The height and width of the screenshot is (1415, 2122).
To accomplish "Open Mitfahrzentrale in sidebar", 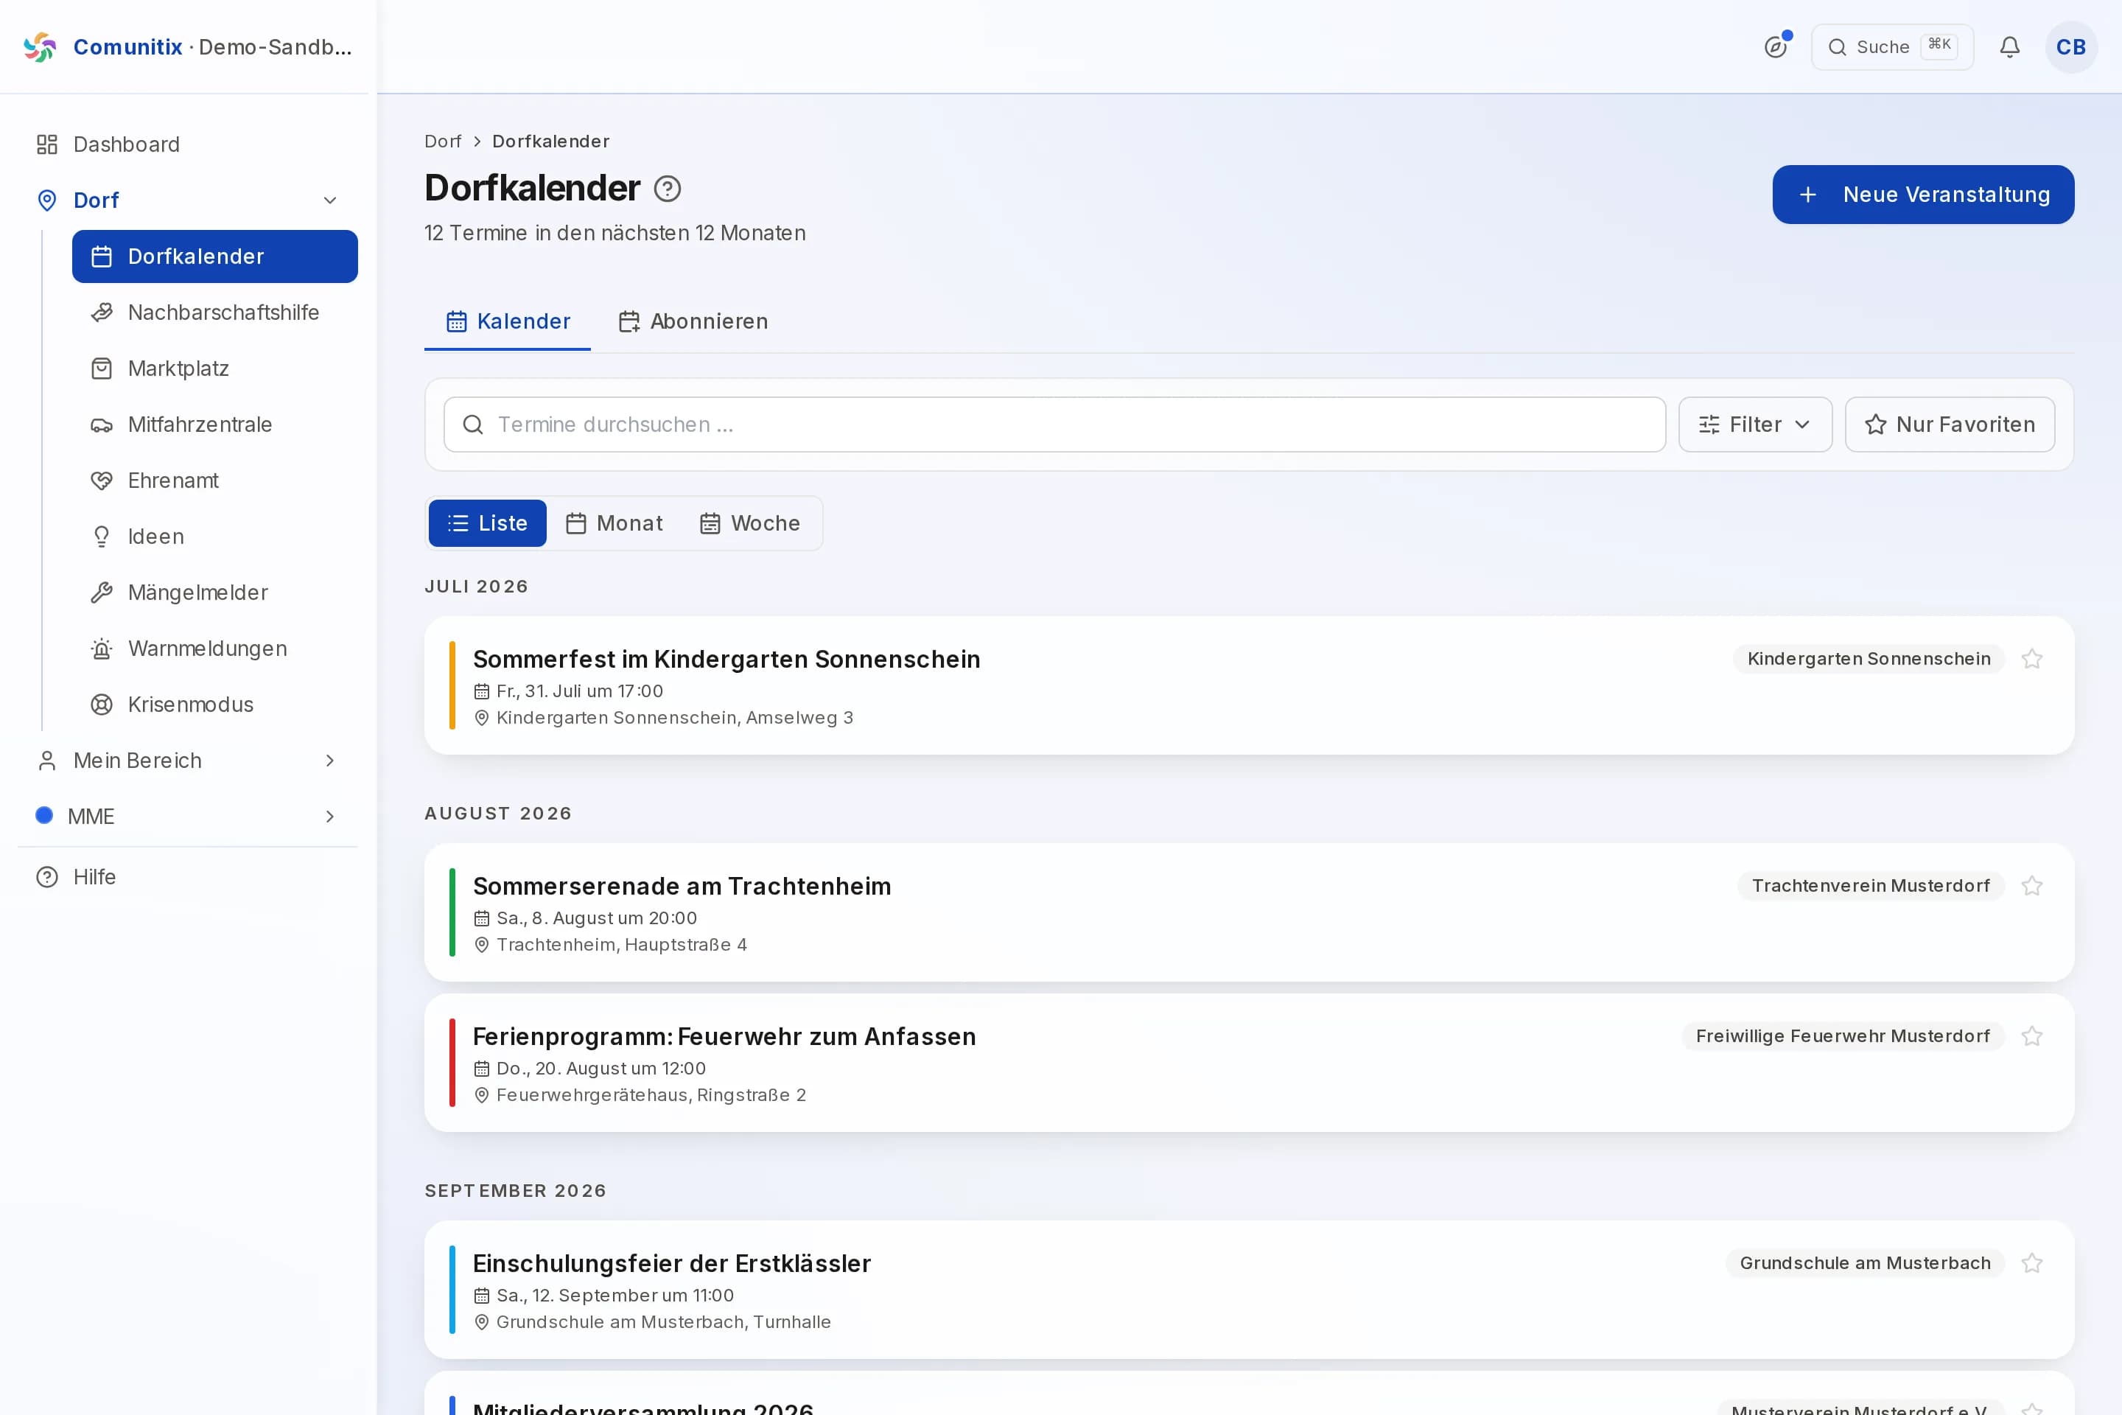I will (214, 424).
